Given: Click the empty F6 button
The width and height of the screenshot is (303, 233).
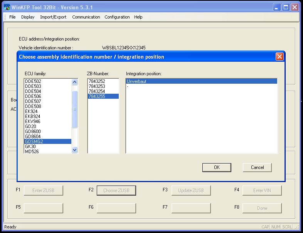Looking at the screenshot, I should pos(116,208).
